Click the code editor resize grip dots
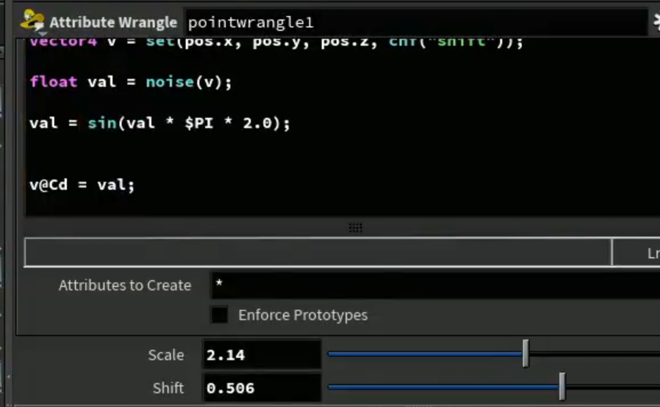 coord(355,228)
